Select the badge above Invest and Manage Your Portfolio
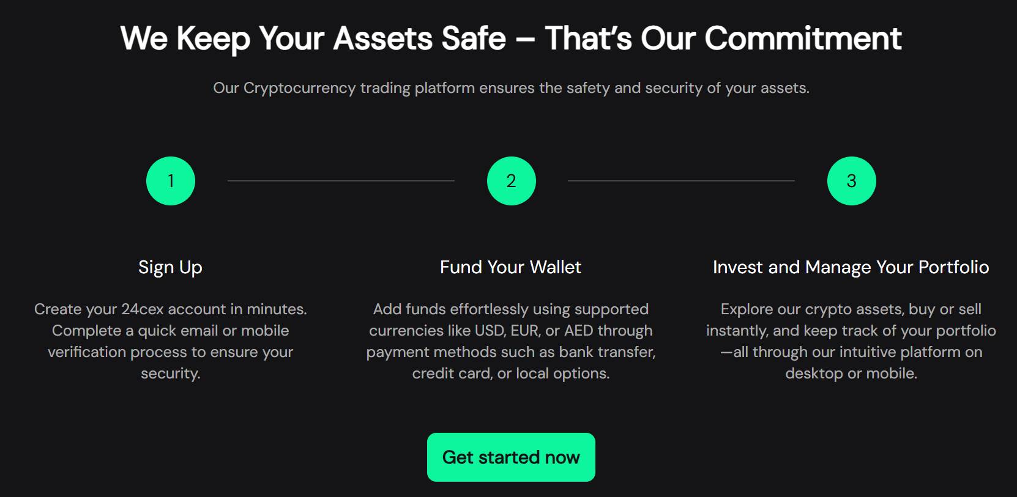This screenshot has height=497, width=1017. pos(851,180)
